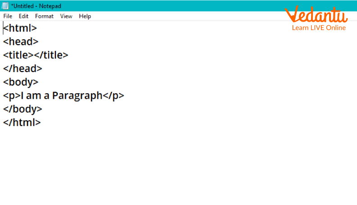Screen dimensions: 357x205
Task: Click the Notepad icon in title bar
Action: pos(5,6)
